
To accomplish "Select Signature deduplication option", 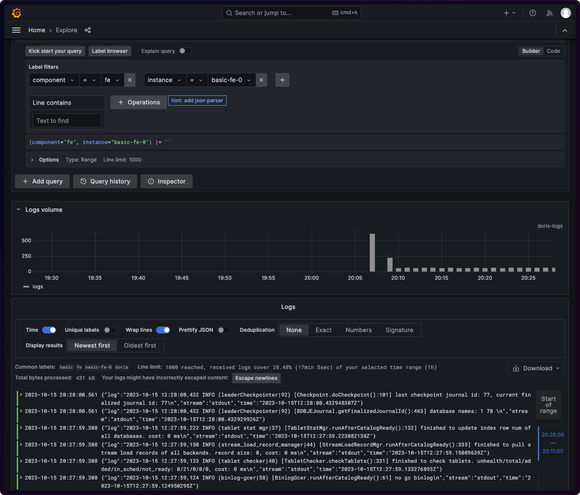I will [x=399, y=330].
